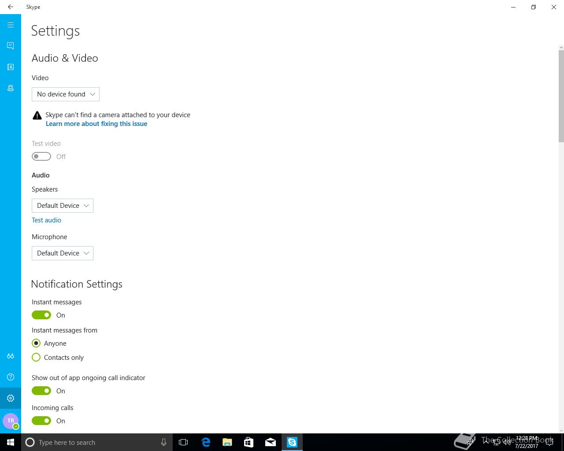
Task: Select the Anyone radio button
Action: coord(36,343)
